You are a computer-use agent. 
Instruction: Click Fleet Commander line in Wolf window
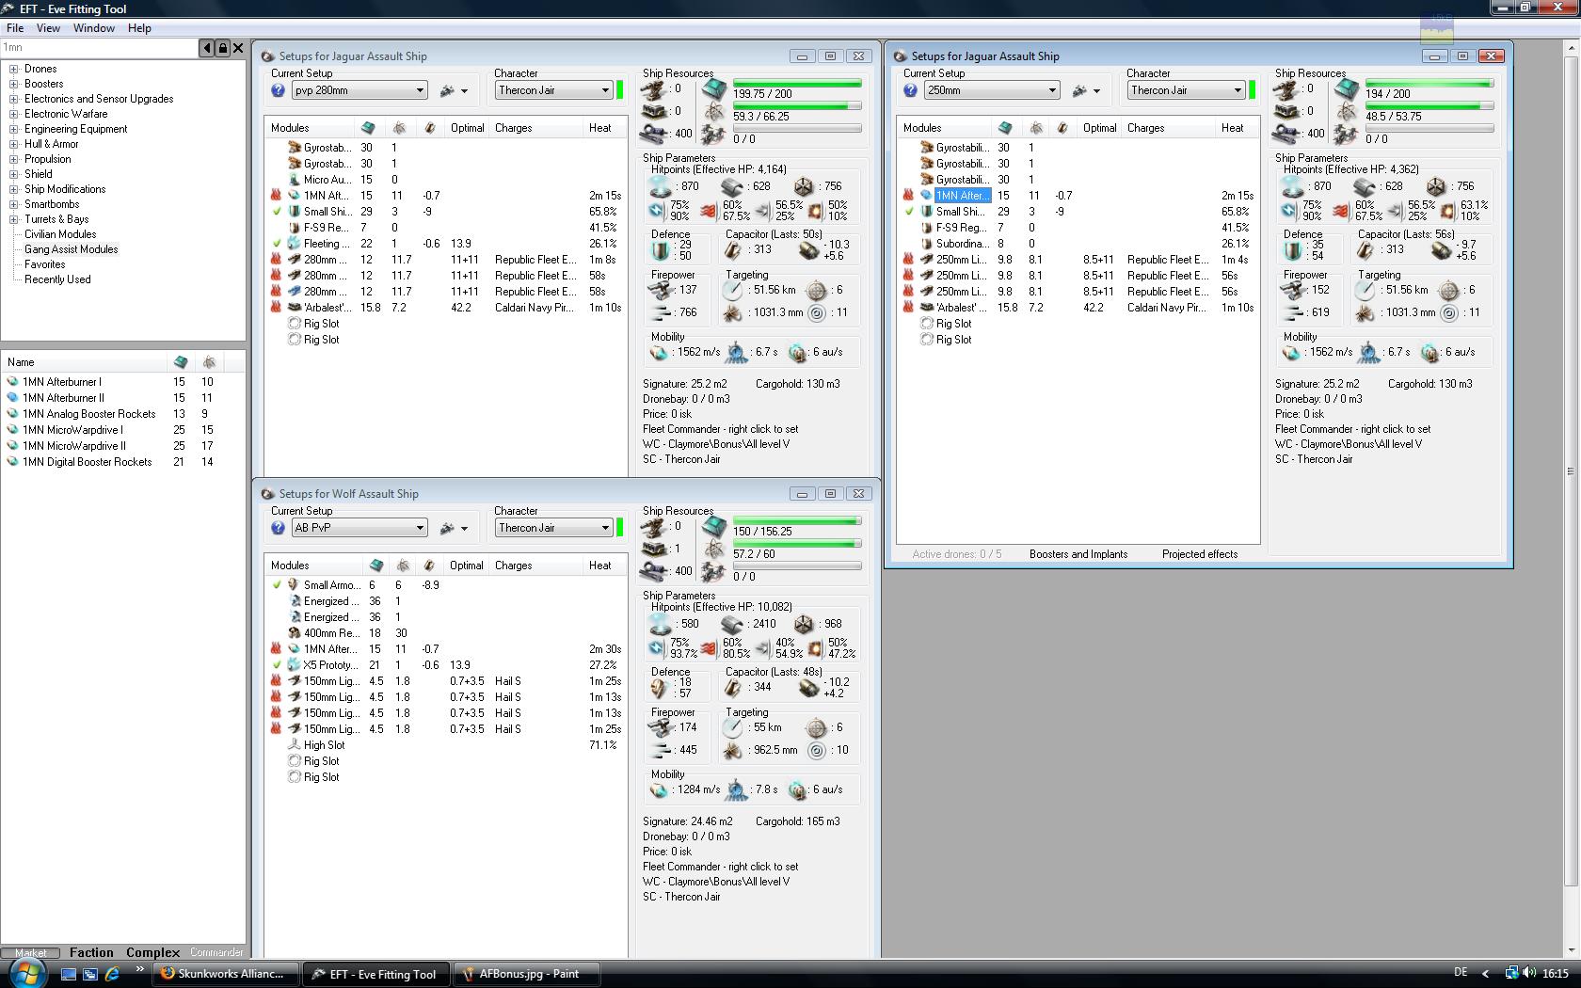(720, 867)
